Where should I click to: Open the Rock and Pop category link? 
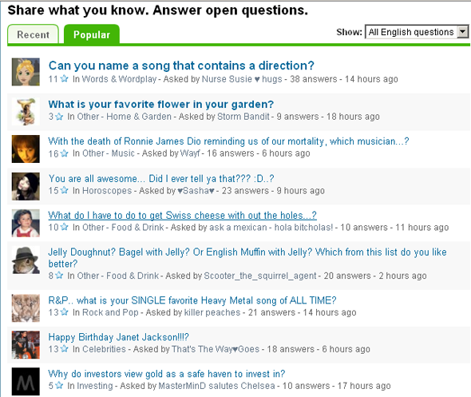(x=110, y=312)
